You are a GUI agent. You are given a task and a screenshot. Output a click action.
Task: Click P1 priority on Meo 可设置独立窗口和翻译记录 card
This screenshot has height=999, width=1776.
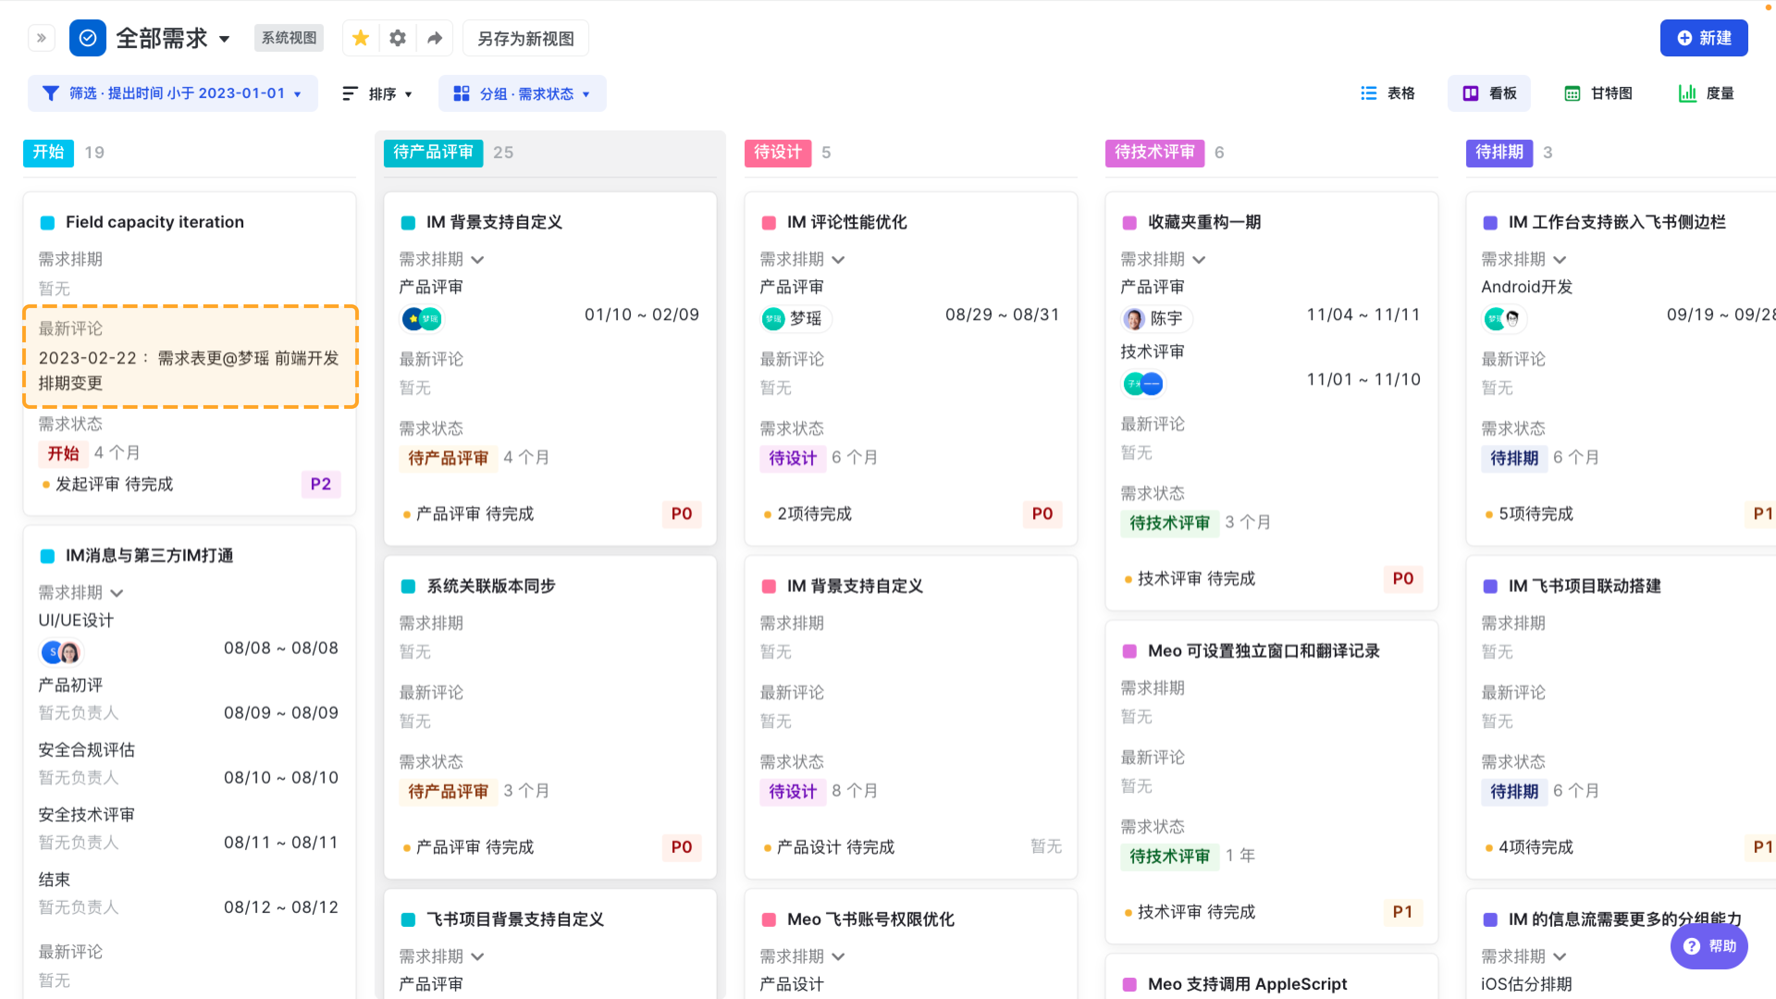coord(1402,912)
